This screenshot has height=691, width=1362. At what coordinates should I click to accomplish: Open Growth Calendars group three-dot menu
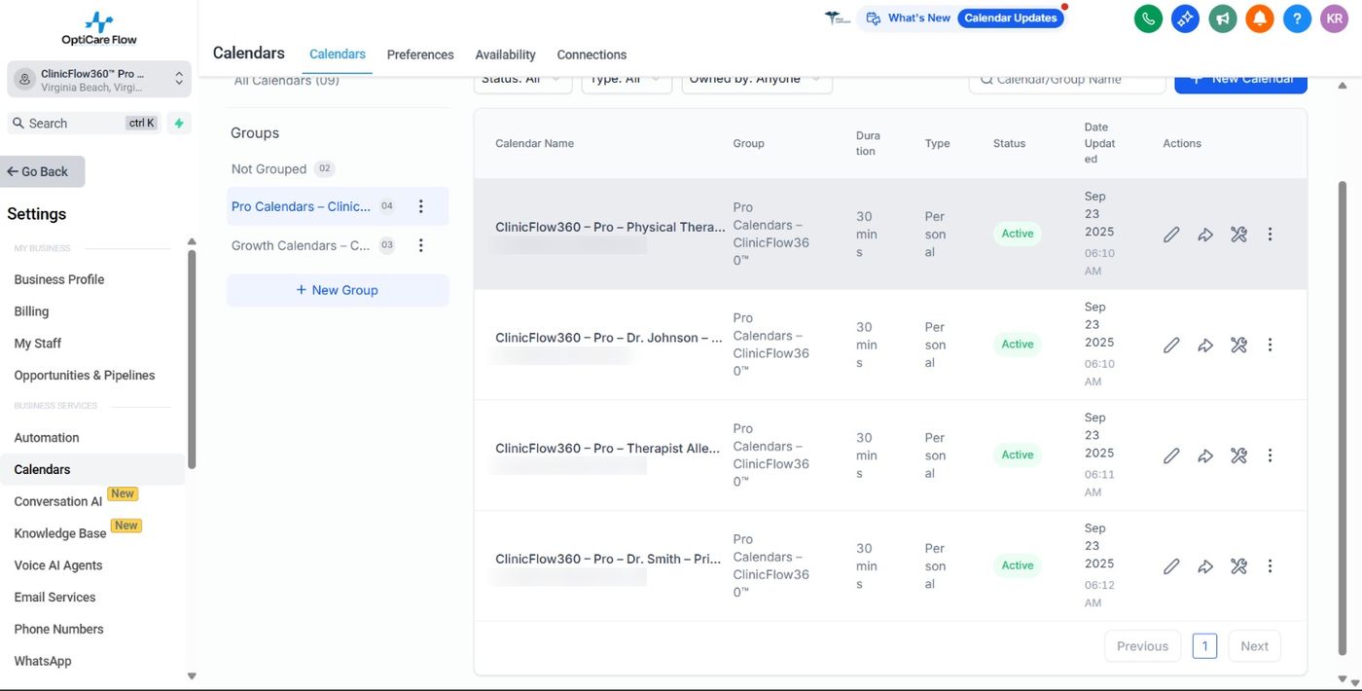(421, 245)
